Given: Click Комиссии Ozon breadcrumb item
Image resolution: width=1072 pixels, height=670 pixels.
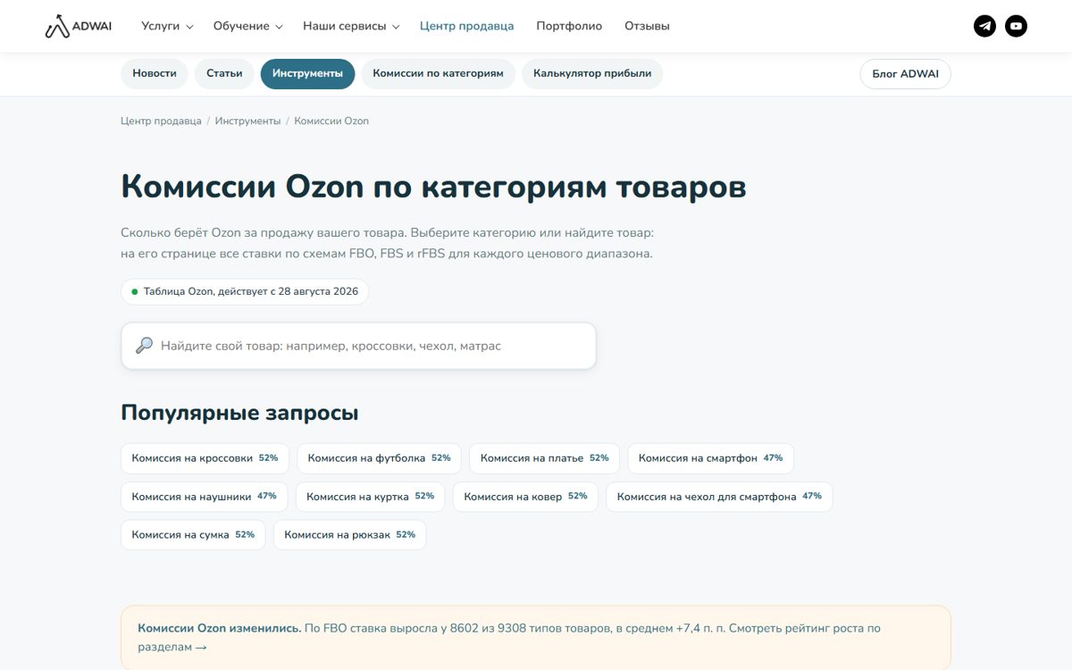Looking at the screenshot, I should [x=331, y=121].
